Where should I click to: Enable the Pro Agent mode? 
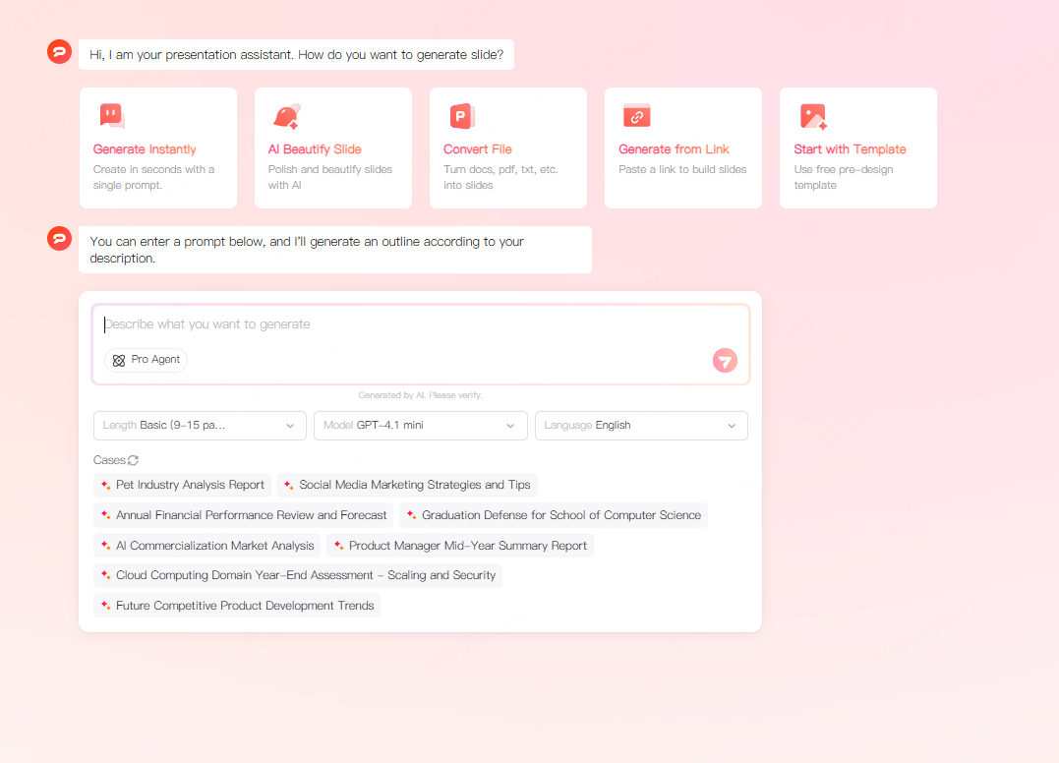(x=146, y=360)
